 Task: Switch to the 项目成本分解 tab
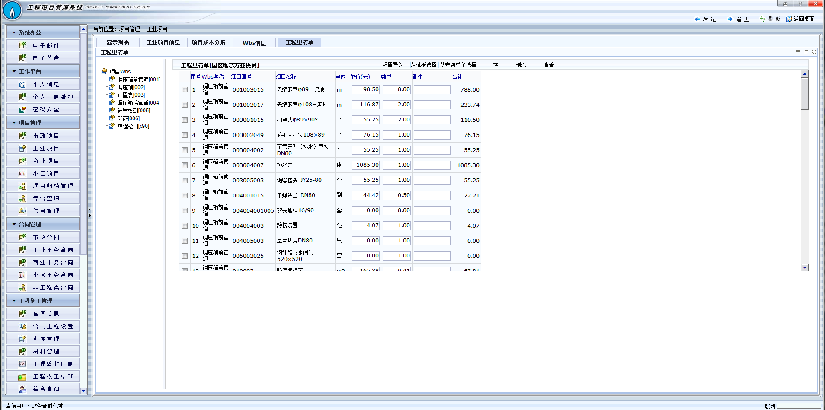point(208,42)
